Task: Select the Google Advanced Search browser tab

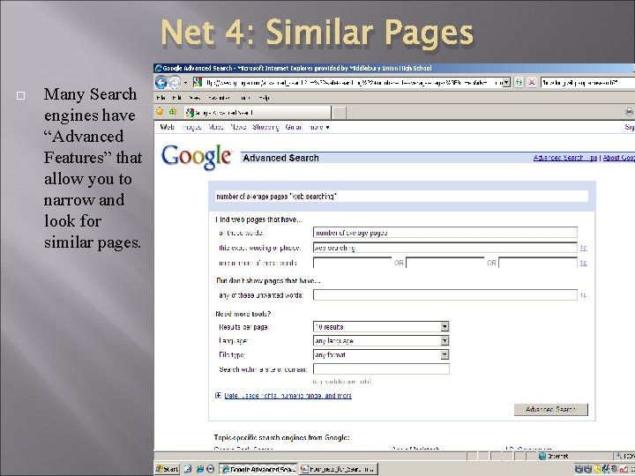Action: pos(258,113)
